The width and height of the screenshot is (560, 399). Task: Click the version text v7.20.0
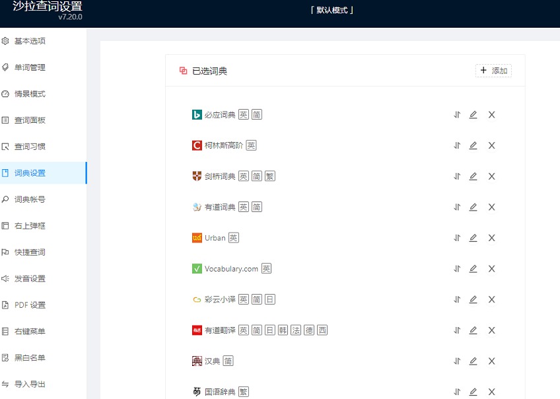[71, 17]
